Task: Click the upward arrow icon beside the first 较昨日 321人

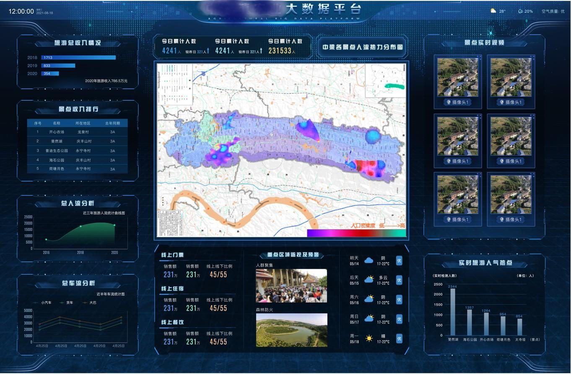Action: [208, 51]
